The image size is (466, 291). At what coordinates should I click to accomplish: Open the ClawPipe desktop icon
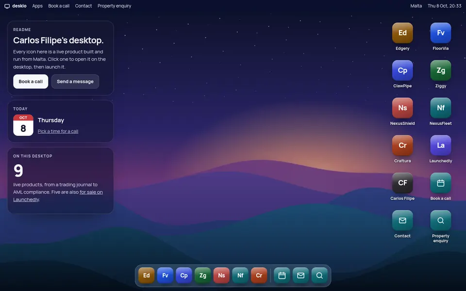(402, 70)
